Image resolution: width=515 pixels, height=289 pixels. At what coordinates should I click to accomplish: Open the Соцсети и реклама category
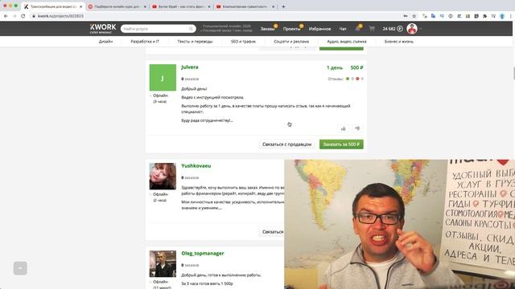click(x=291, y=42)
